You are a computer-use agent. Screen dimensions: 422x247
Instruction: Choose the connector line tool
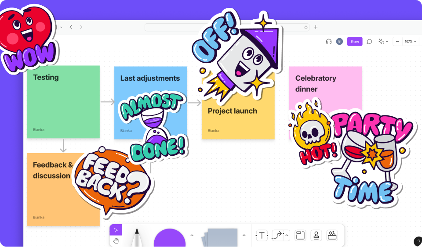pyautogui.click(x=278, y=236)
